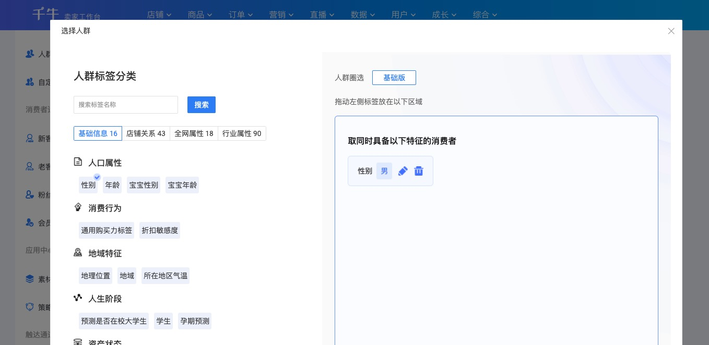This screenshot has height=345, width=709.
Task: Click the 拖动左侧标签放在以下区域 hint text
Action: [379, 102]
